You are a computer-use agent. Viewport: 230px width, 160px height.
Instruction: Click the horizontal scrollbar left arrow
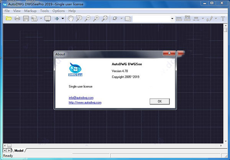pyautogui.click(x=5, y=145)
